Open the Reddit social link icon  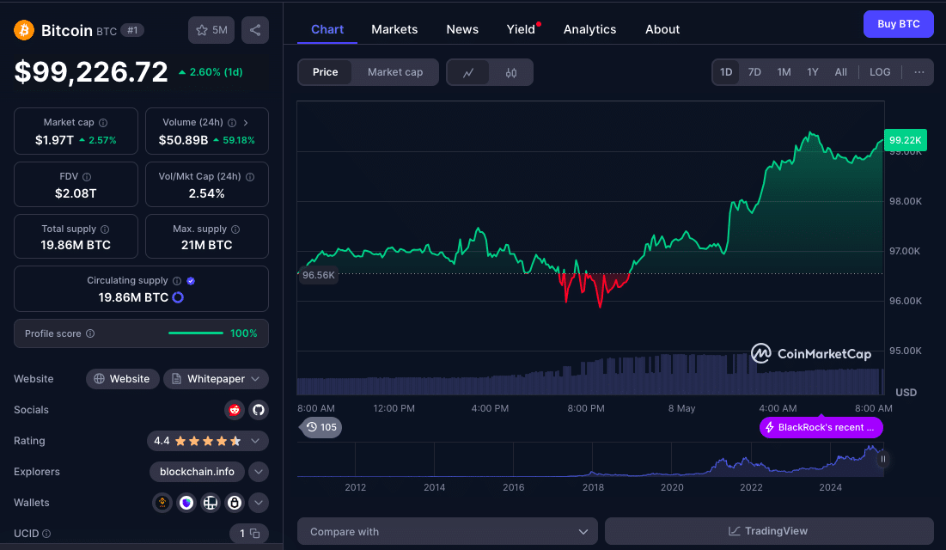(234, 410)
